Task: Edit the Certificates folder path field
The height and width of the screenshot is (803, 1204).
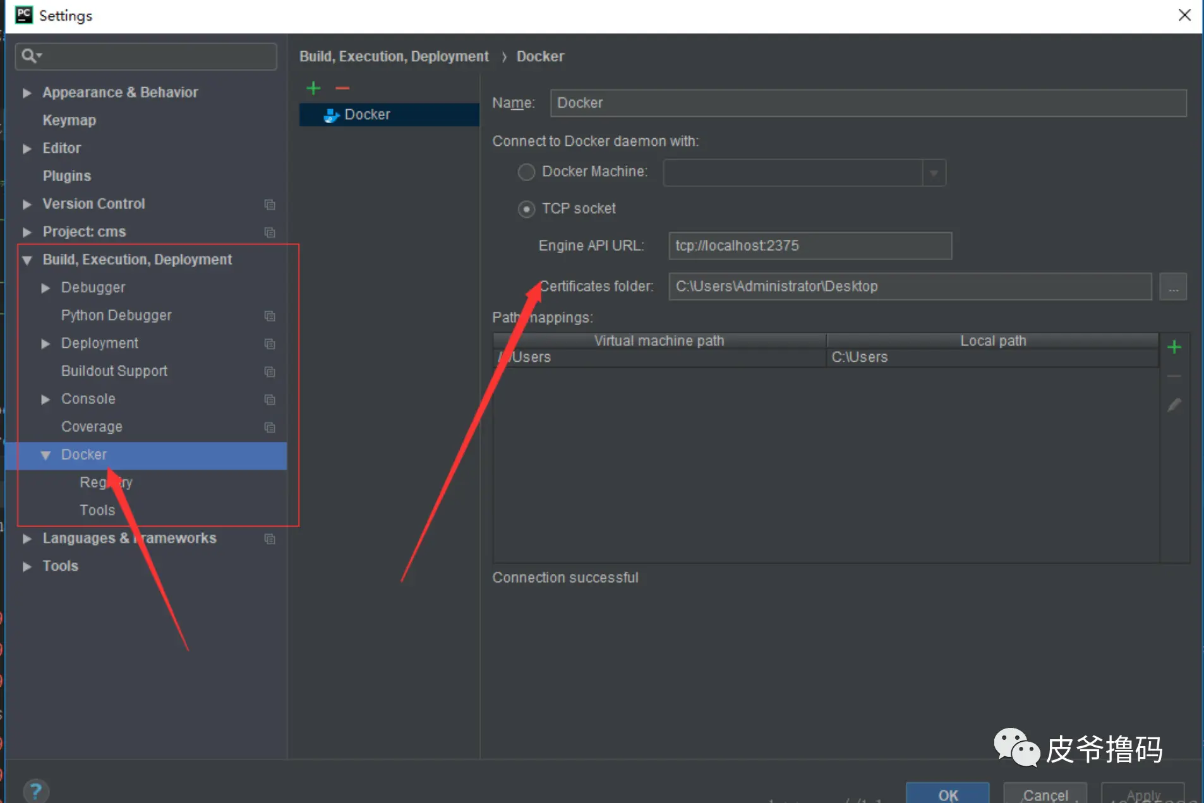Action: click(910, 287)
